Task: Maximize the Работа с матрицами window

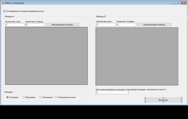Action: pyautogui.click(x=178, y=3)
